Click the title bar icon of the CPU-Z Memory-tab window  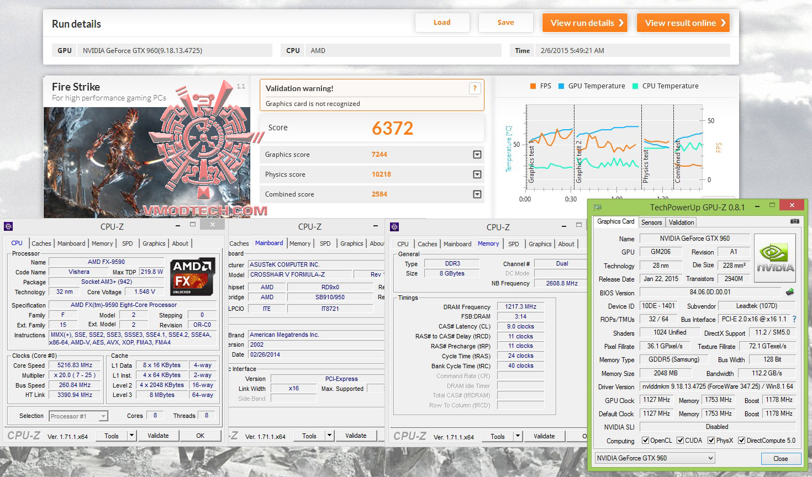click(394, 227)
